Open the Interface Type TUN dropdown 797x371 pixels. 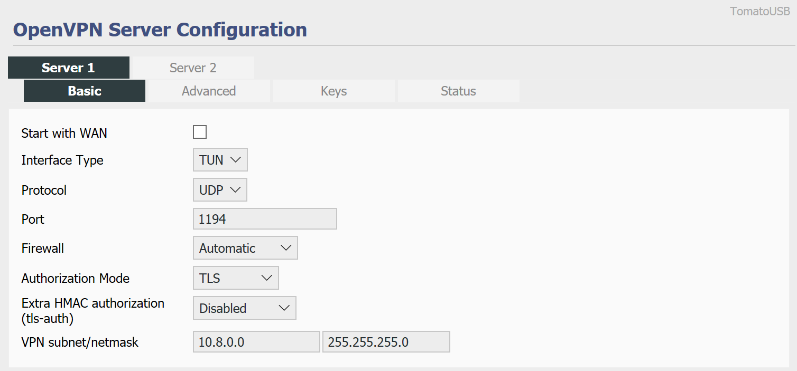pos(220,160)
